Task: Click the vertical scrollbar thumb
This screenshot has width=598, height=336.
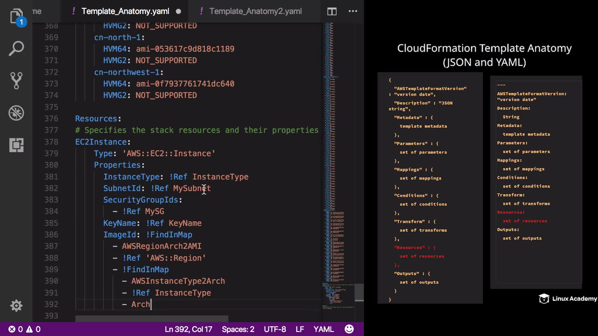Action: click(x=359, y=292)
